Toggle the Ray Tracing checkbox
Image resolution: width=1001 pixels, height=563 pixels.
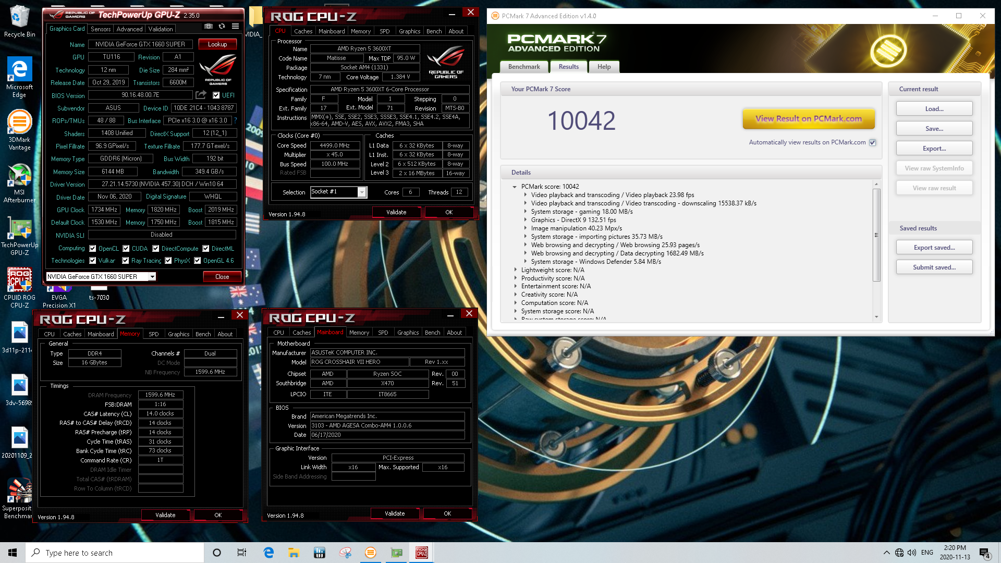click(126, 261)
